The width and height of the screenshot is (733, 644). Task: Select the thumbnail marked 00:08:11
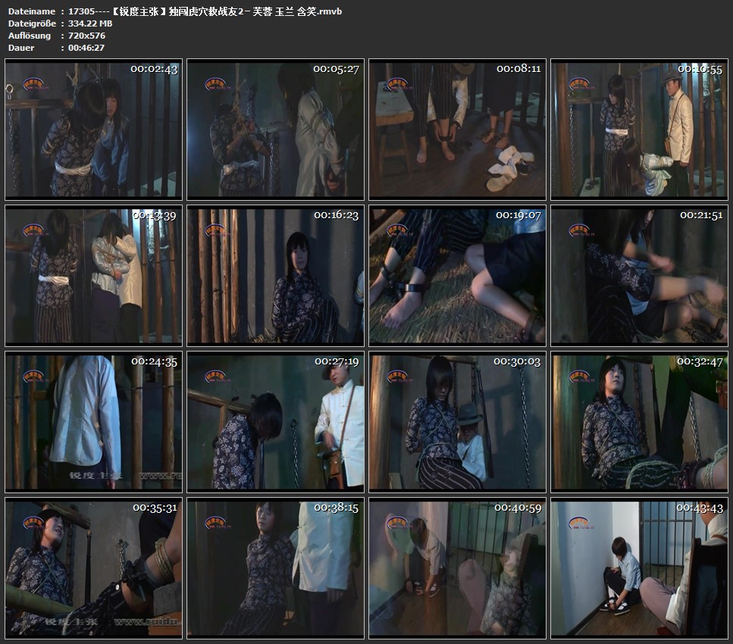click(457, 130)
